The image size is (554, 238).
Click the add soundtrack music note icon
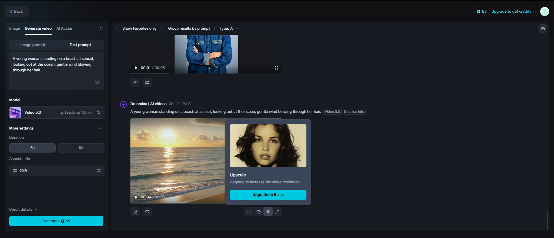(x=277, y=212)
